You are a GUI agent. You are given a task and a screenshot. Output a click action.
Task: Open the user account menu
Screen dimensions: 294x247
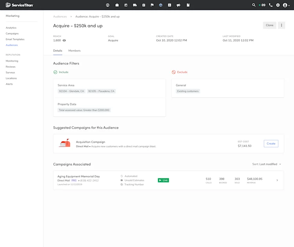point(286,5)
